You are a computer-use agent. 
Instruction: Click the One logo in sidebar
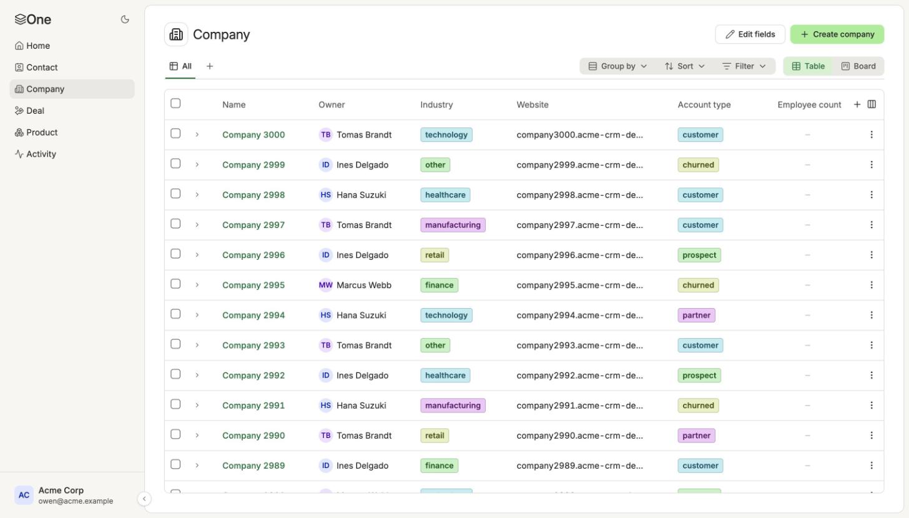point(33,19)
